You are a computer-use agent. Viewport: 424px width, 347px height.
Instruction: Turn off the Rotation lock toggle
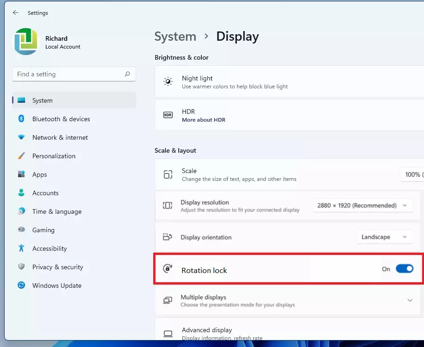coord(404,268)
